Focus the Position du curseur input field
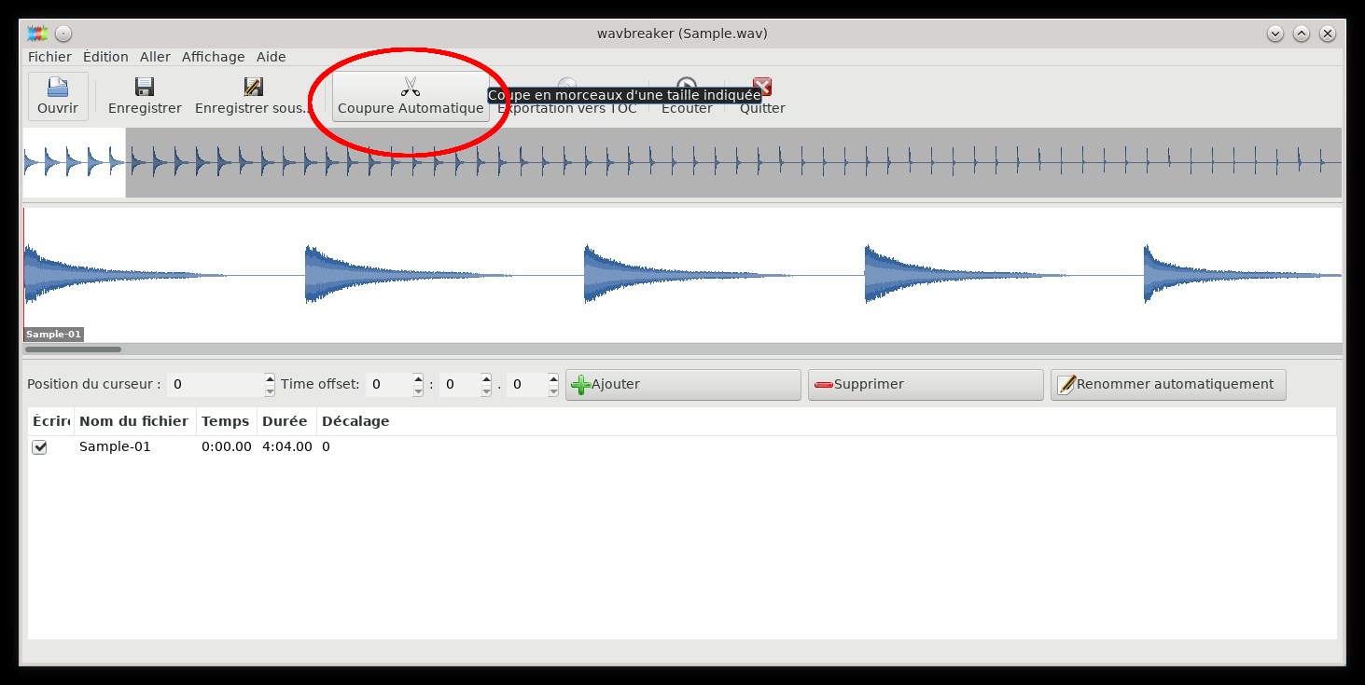This screenshot has width=1365, height=685. 216,385
